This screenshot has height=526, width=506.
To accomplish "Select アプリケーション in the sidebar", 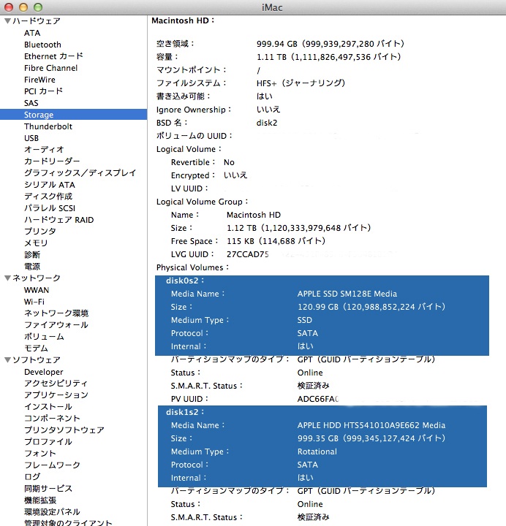I will (x=56, y=394).
